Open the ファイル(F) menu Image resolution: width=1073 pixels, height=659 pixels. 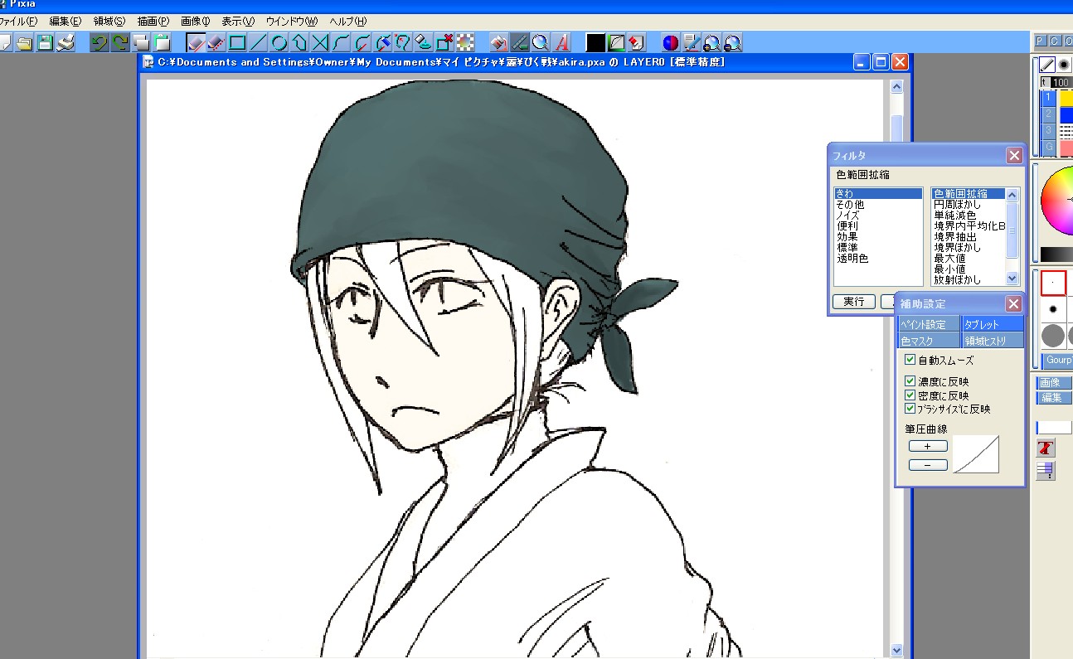coord(18,21)
